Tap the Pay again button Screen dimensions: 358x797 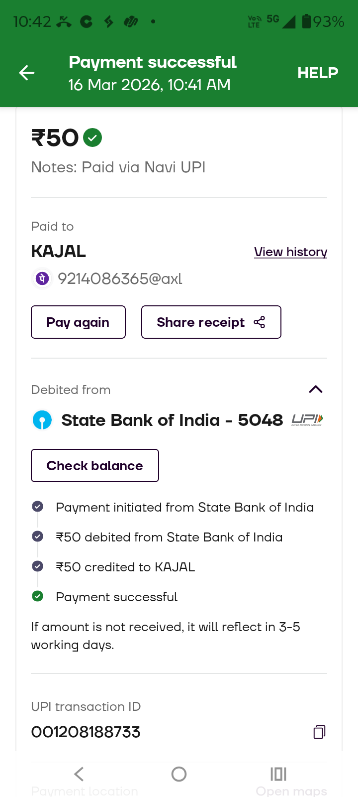point(78,322)
